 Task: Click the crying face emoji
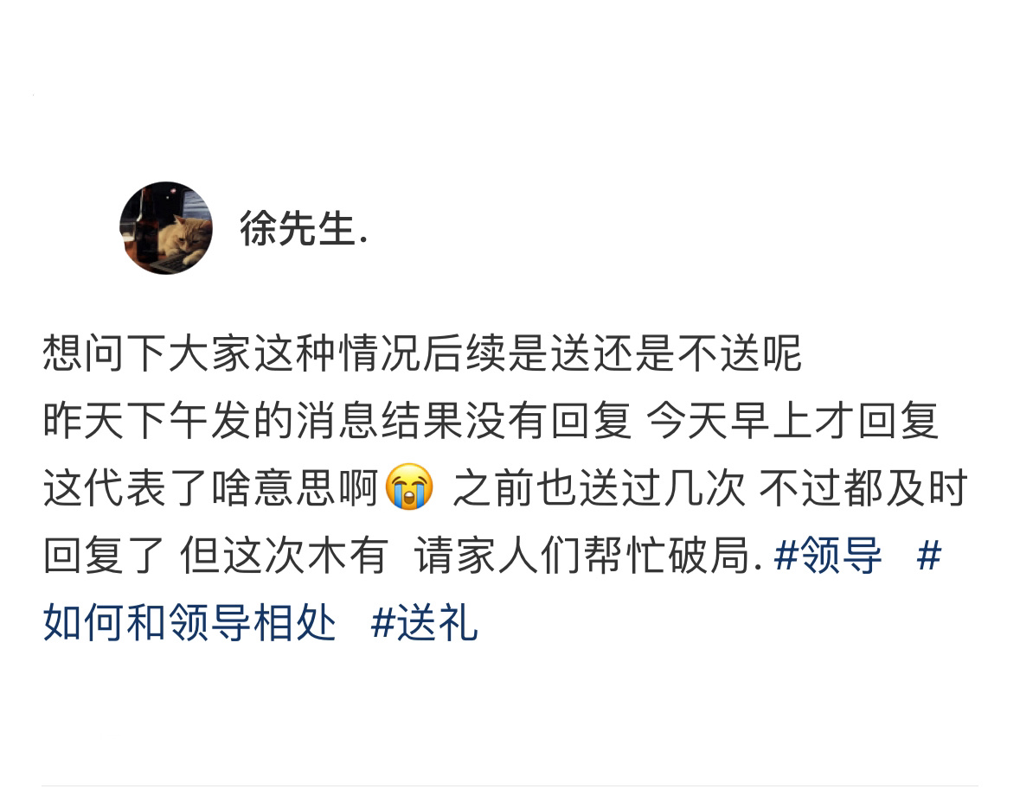click(409, 487)
